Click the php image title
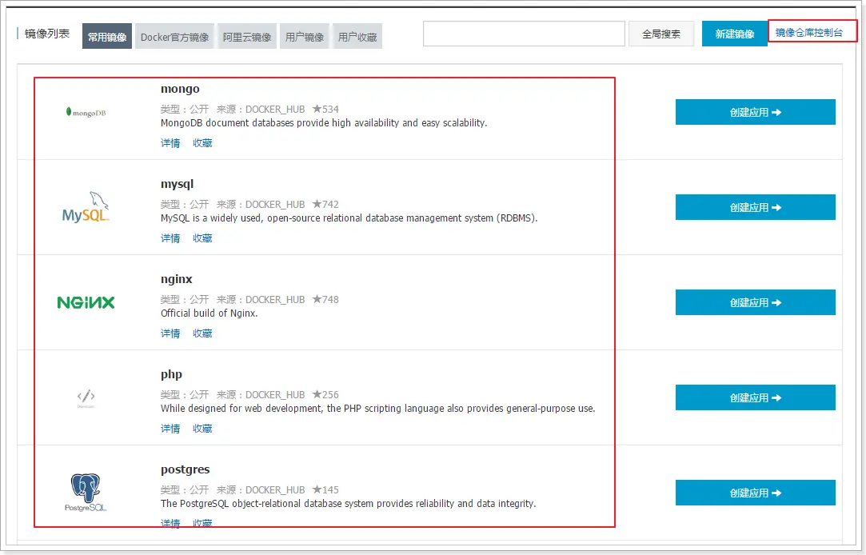866x555 pixels. coord(171,374)
